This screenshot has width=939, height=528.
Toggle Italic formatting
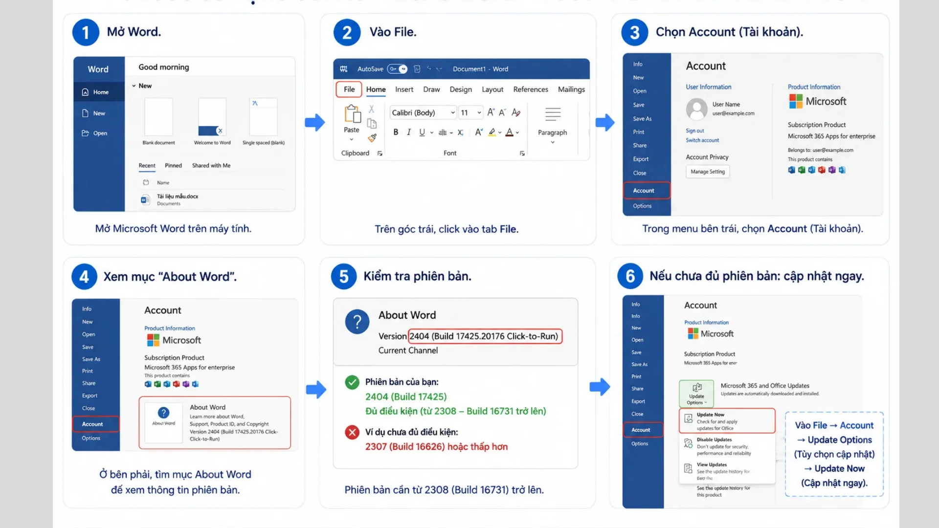coord(409,132)
